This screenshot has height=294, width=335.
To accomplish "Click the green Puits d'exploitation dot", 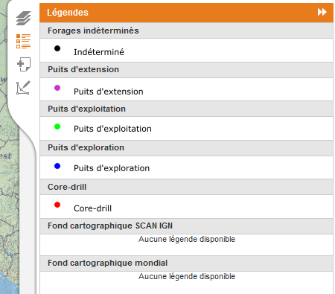I will (x=57, y=127).
